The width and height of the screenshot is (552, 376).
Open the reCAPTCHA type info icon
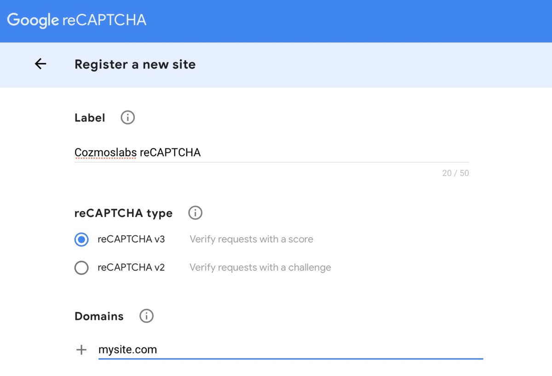click(x=195, y=213)
